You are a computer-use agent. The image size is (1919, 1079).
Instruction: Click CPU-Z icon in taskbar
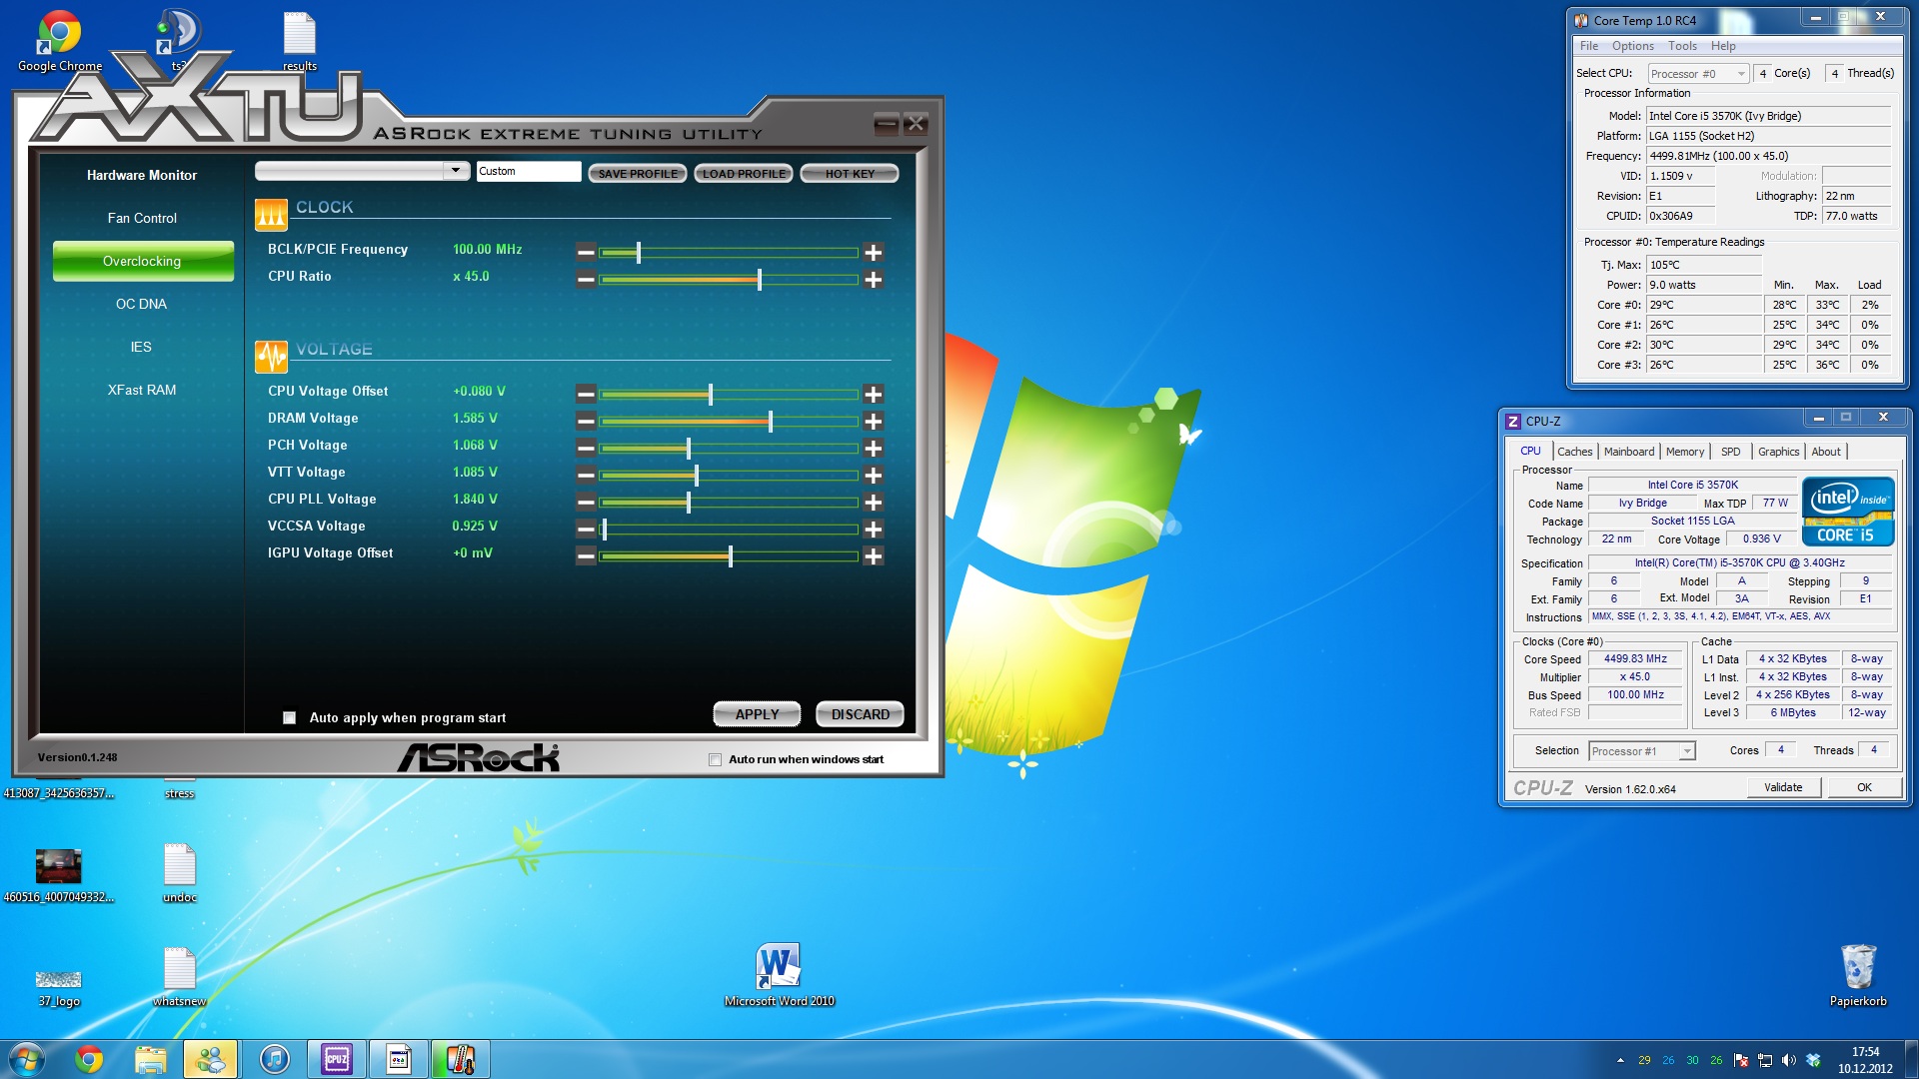(x=337, y=1059)
